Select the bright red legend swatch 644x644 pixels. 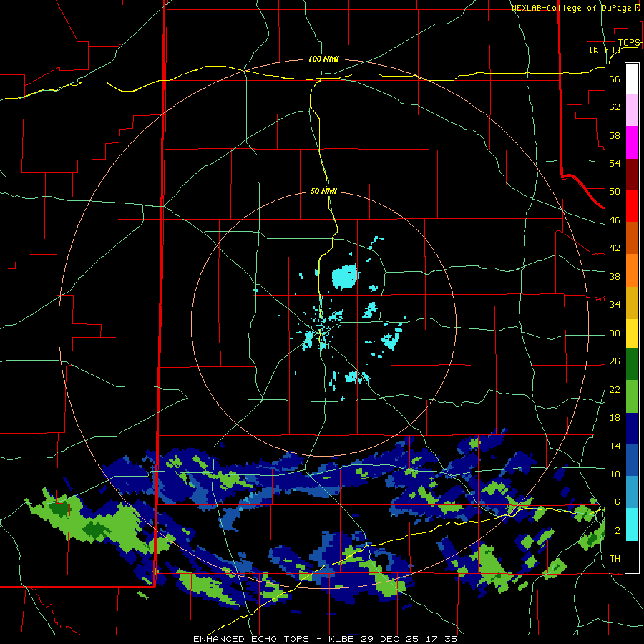(x=632, y=206)
